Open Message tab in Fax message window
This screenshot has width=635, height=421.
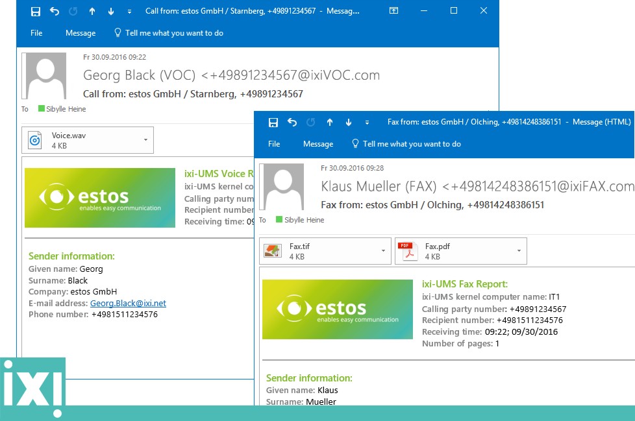pos(318,144)
